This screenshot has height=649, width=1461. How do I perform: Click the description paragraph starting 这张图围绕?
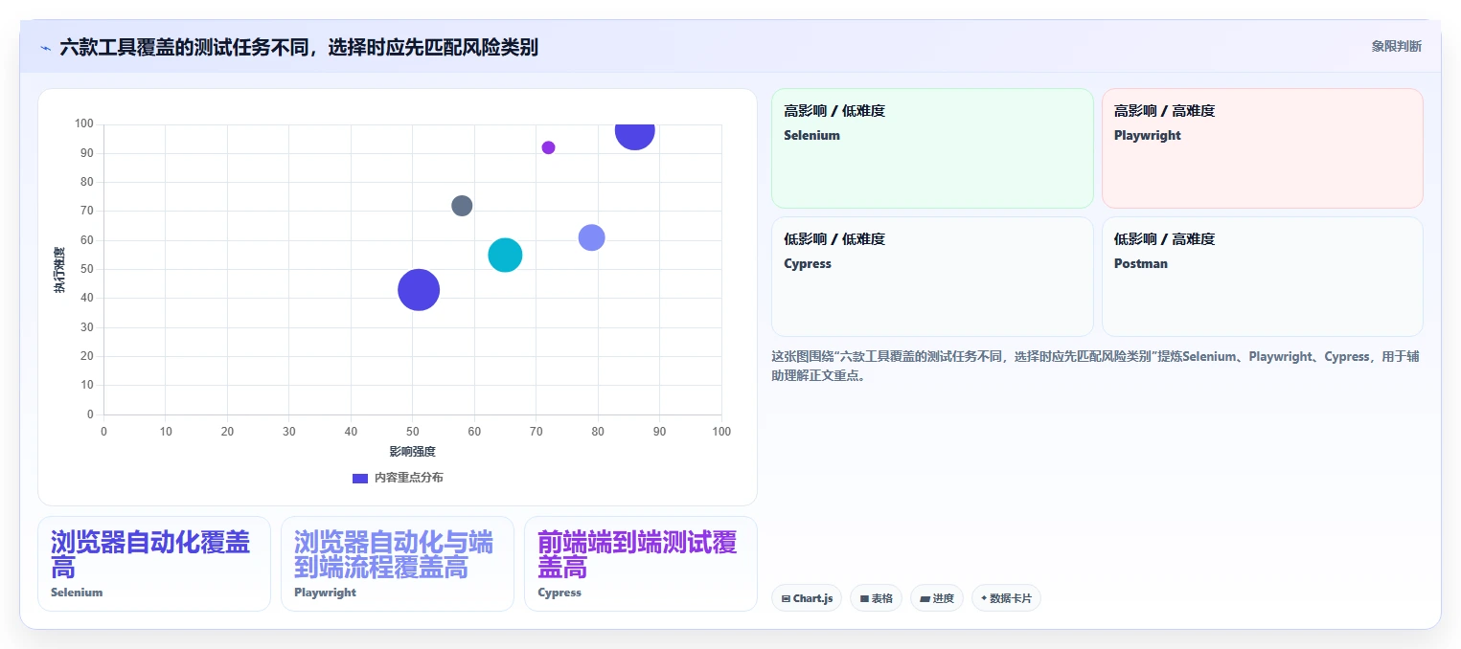coord(1095,366)
